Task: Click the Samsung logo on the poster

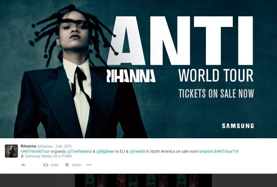Action: point(238,126)
